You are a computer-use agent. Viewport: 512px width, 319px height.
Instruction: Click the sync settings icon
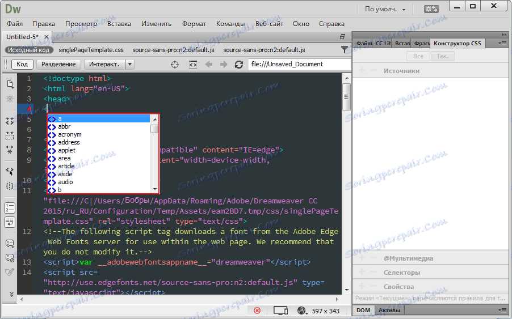coord(431,9)
